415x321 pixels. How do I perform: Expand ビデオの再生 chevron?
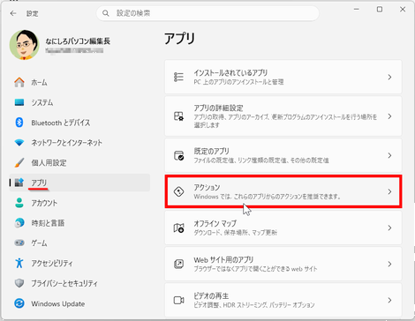click(x=389, y=300)
